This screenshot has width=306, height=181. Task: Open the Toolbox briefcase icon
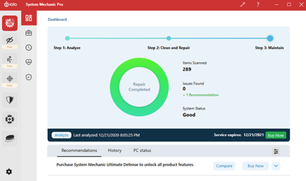[x=29, y=33]
